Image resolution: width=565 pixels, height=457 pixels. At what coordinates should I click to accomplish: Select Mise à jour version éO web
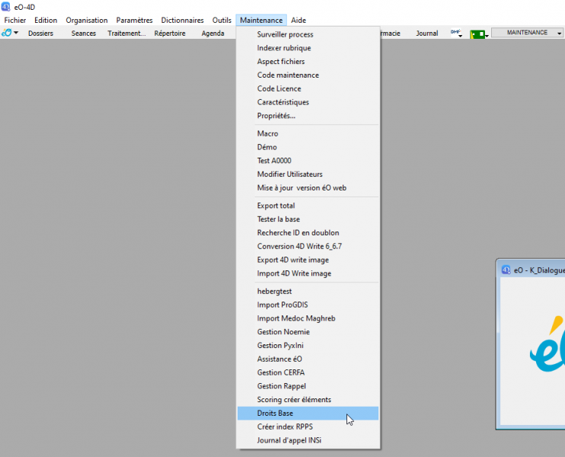pos(308,188)
